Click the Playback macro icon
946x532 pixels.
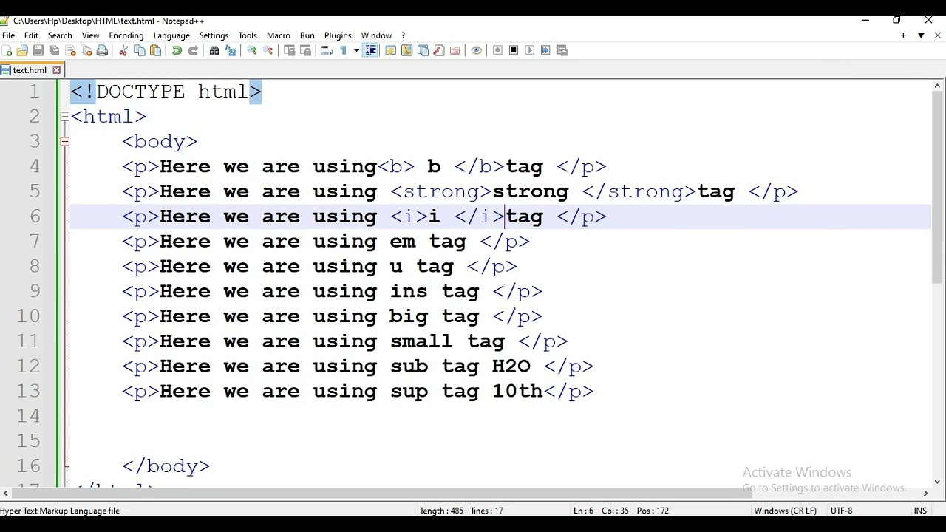pyautogui.click(x=530, y=50)
